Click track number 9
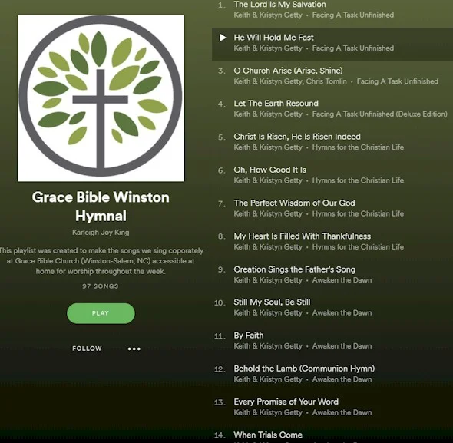This screenshot has width=453, height=443. click(x=221, y=270)
